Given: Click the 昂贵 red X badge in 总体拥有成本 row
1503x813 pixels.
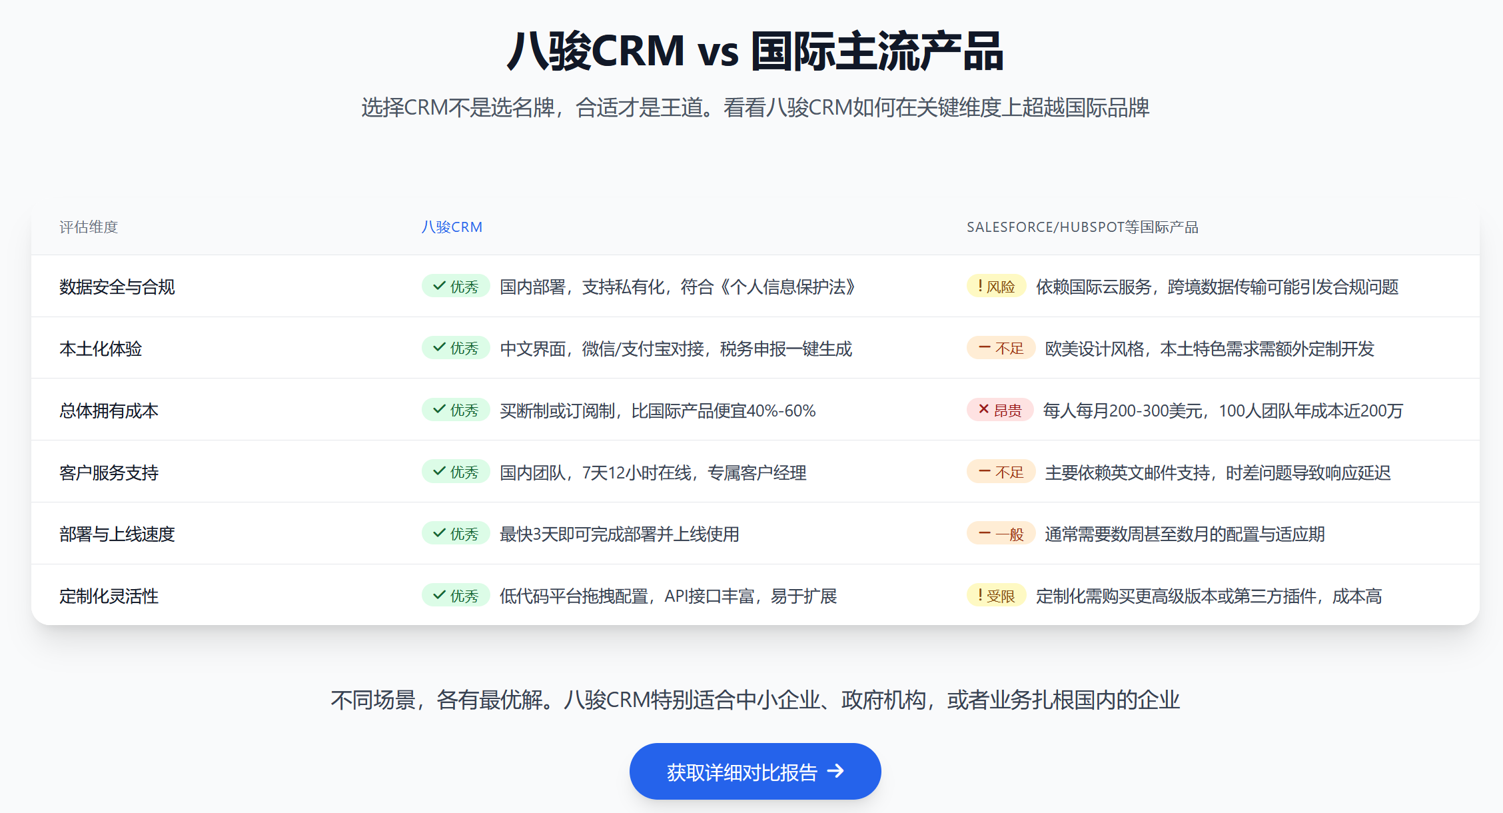Looking at the screenshot, I should pyautogui.click(x=999, y=410).
